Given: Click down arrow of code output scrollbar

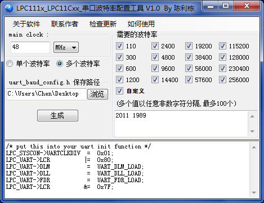Looking at the screenshot, I should 254,193.
